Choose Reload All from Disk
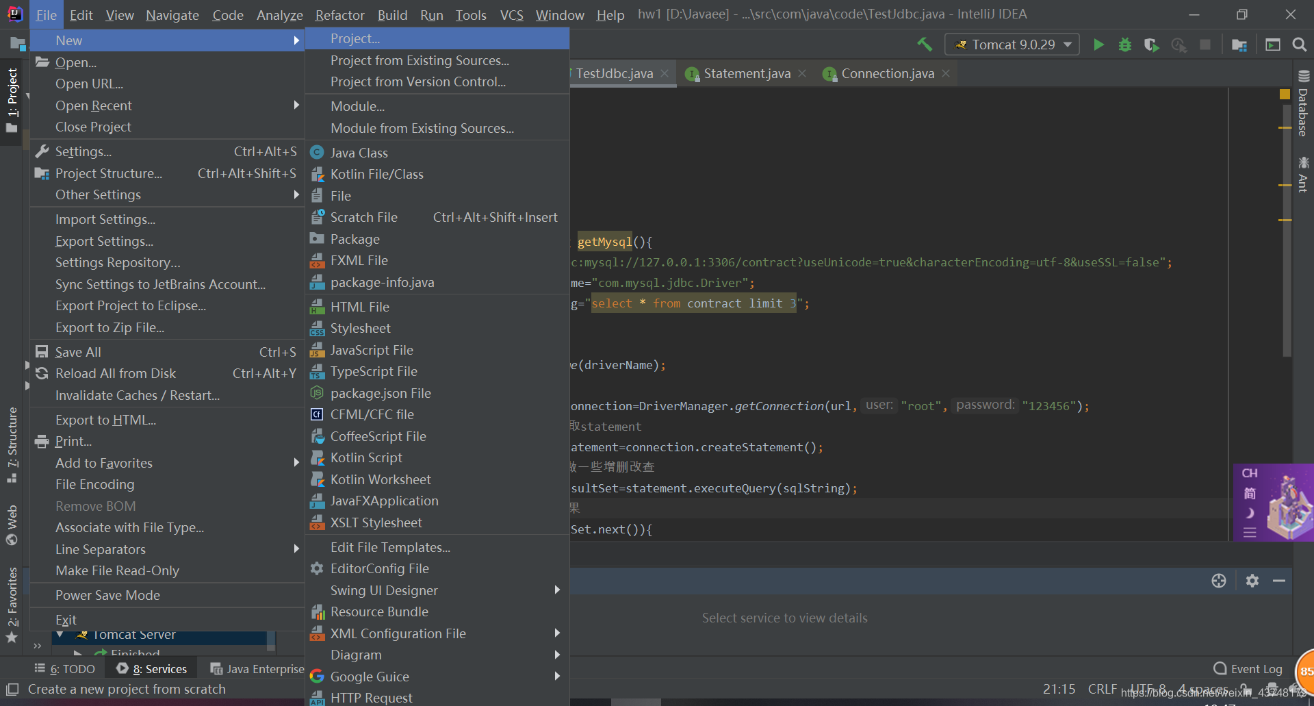The height and width of the screenshot is (706, 1314). (167, 373)
